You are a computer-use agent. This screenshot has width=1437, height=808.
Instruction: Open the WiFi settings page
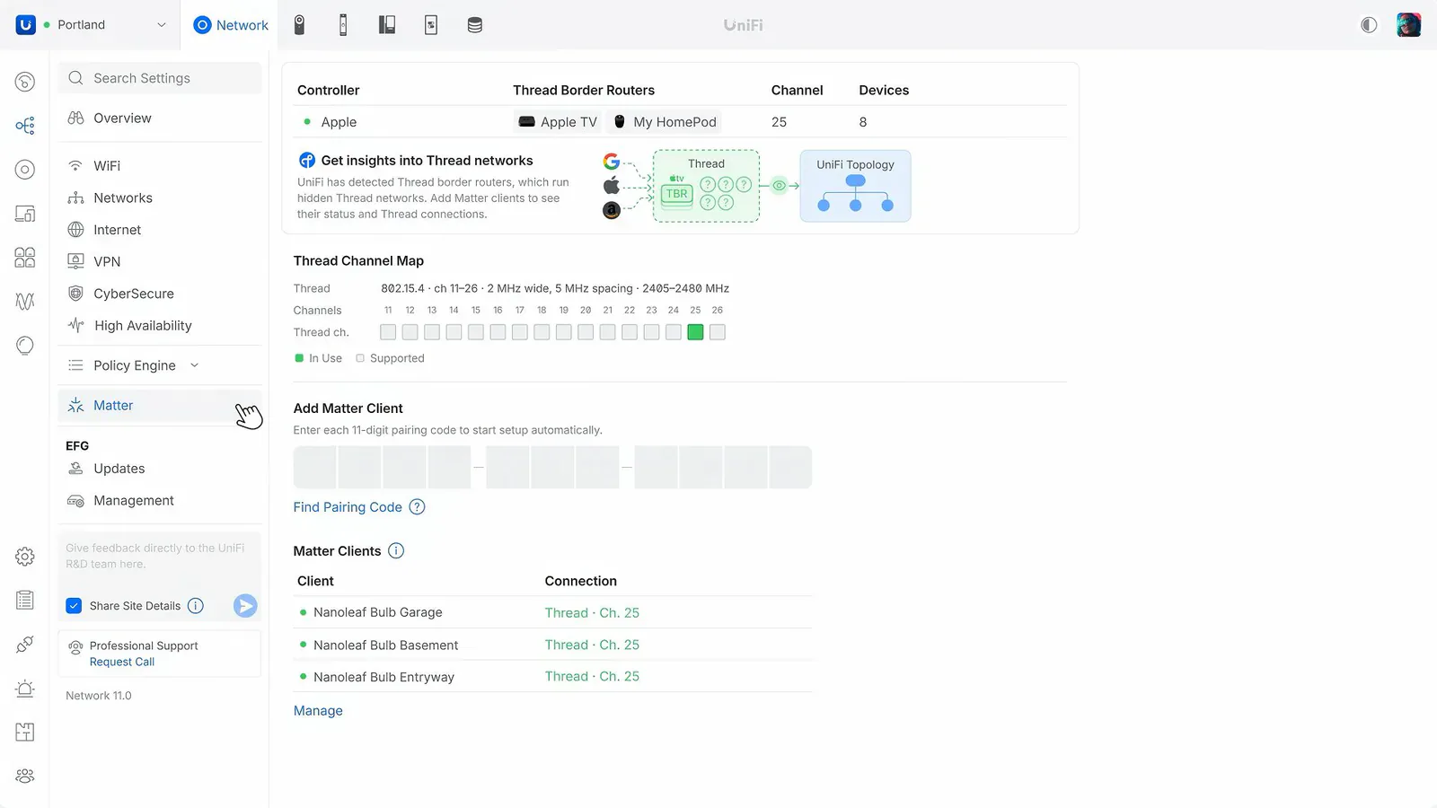coord(160,166)
